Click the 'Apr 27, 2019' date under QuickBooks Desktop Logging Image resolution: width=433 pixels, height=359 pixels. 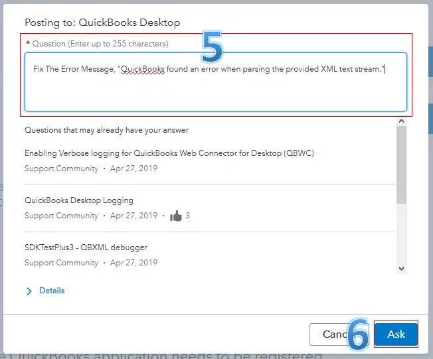pos(133,216)
